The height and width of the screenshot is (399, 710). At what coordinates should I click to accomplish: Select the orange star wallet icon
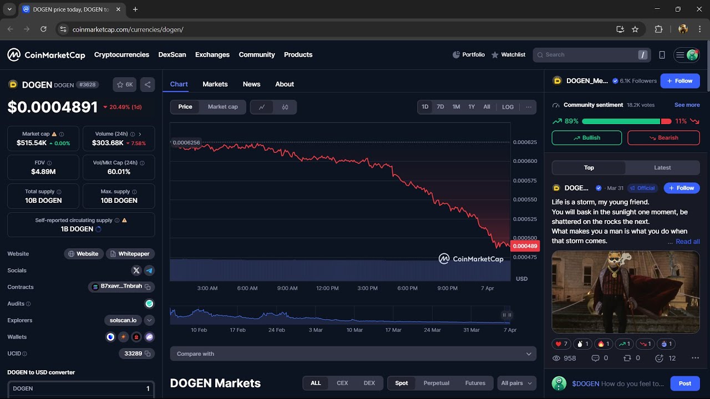[x=123, y=337]
